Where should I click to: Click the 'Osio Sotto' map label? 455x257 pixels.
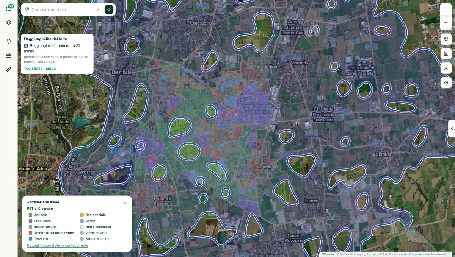tap(201, 23)
